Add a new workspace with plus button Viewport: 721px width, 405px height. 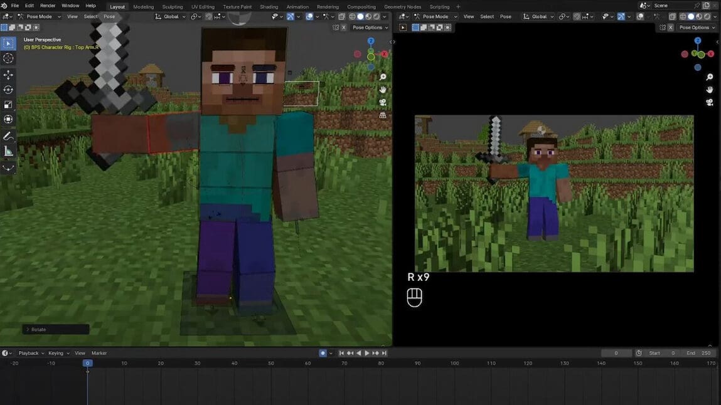[x=459, y=7]
